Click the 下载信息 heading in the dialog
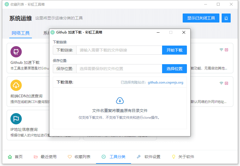Viewport: 240px width, 166px height. coord(65,82)
